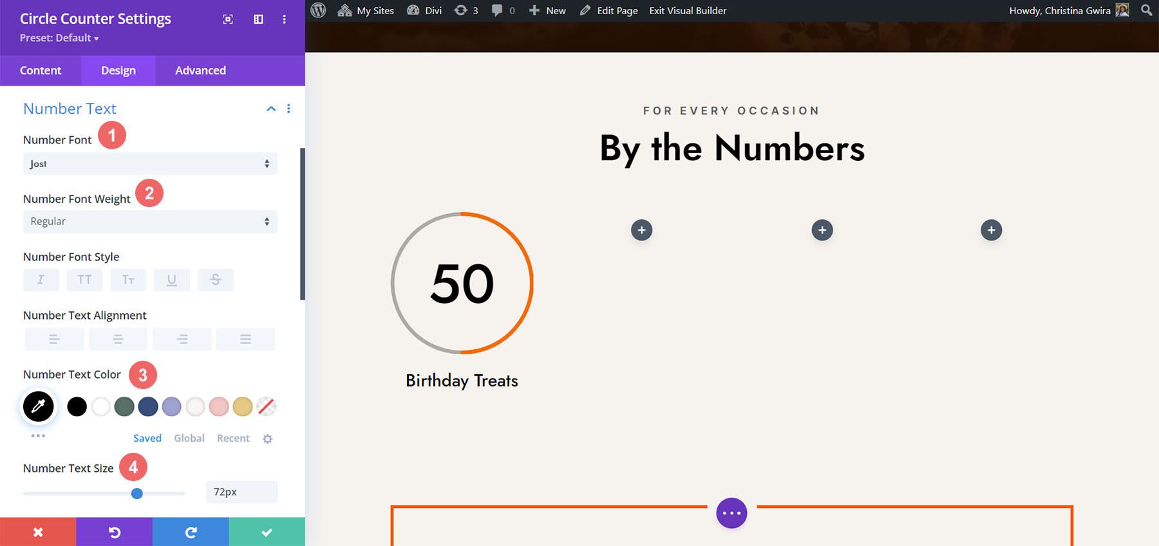
Task: Open My Sites in admin bar
Action: (x=366, y=10)
